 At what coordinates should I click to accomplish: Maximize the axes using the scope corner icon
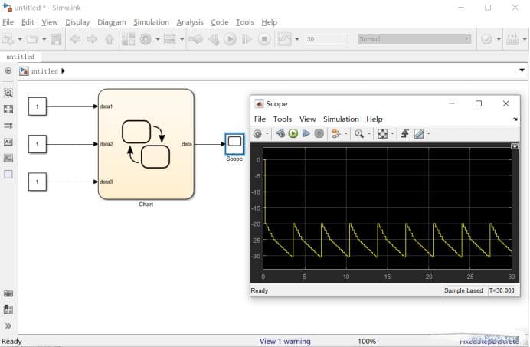515,146
